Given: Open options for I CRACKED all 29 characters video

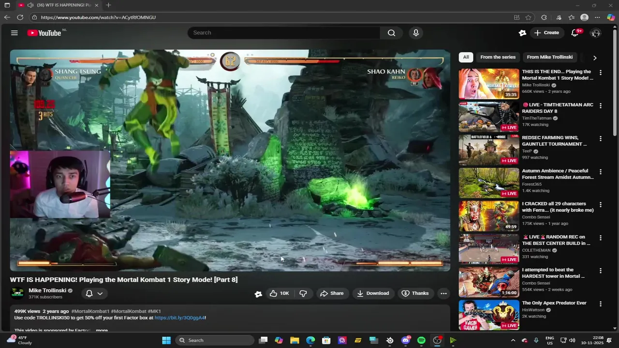Looking at the screenshot, I should [601, 204].
